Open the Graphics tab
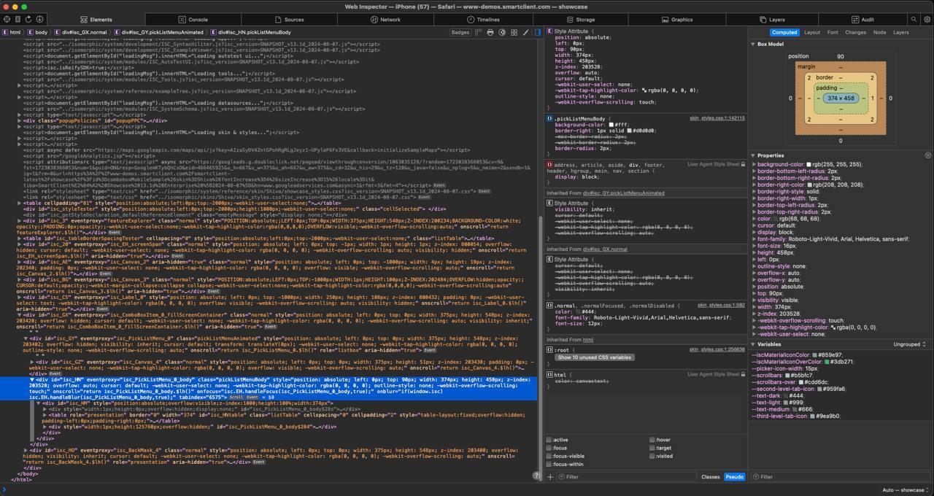The image size is (934, 496). pyautogui.click(x=677, y=20)
